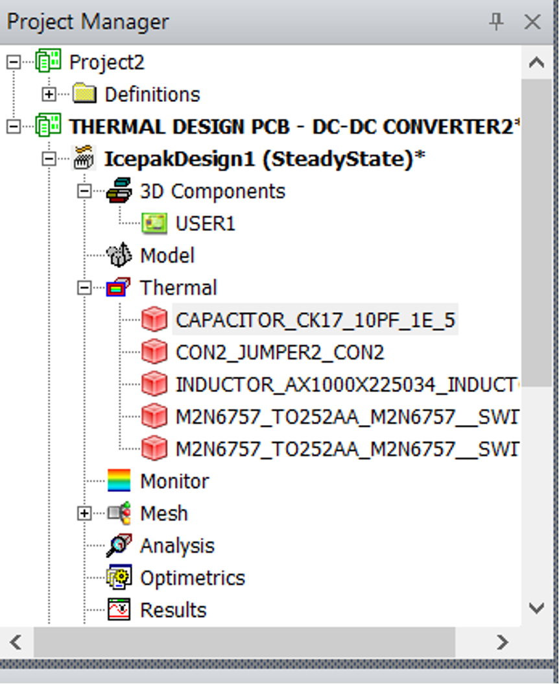Expand the Mesh tree node

click(84, 513)
